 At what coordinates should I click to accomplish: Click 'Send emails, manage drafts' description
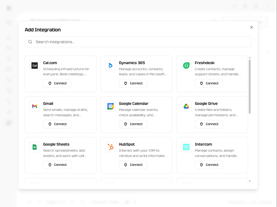tap(66, 112)
